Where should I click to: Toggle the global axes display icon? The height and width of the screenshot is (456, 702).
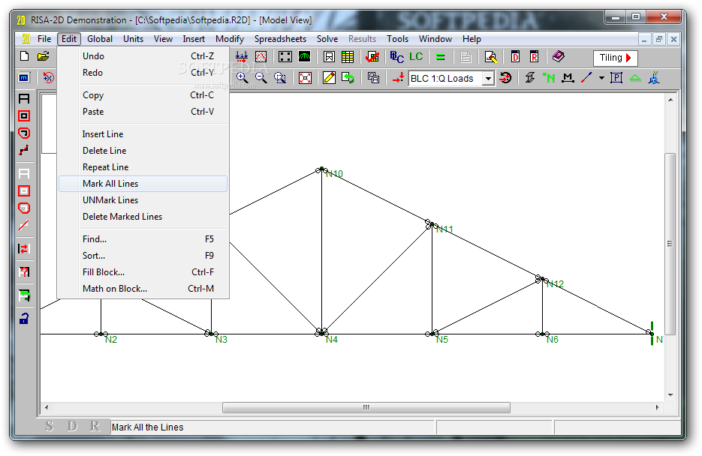coord(654,78)
